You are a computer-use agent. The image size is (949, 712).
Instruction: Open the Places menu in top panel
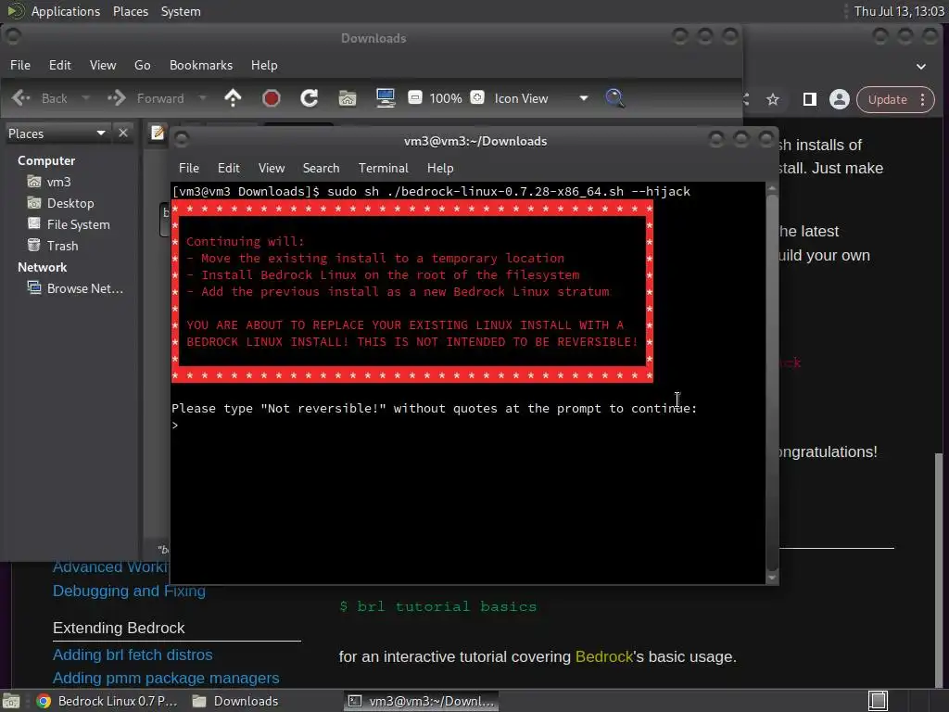pyautogui.click(x=131, y=11)
